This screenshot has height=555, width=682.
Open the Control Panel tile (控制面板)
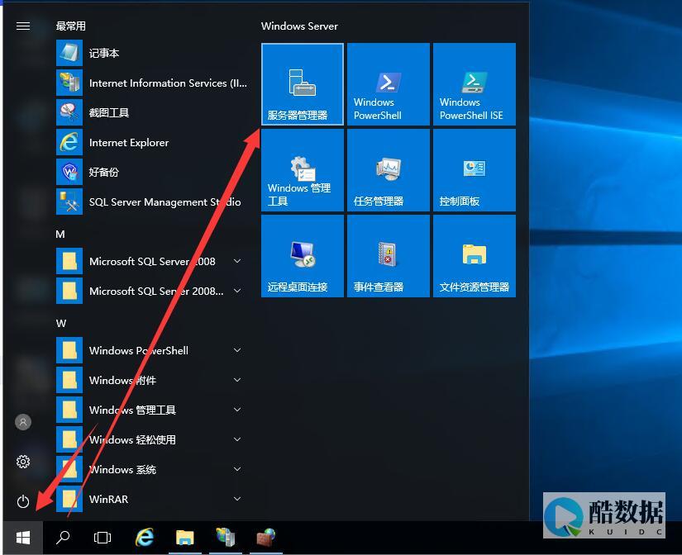pos(475,170)
